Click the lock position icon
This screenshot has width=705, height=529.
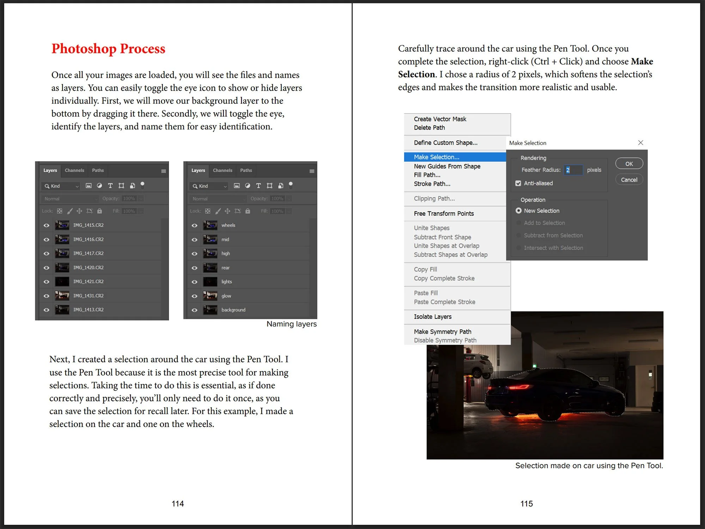pyautogui.click(x=80, y=211)
